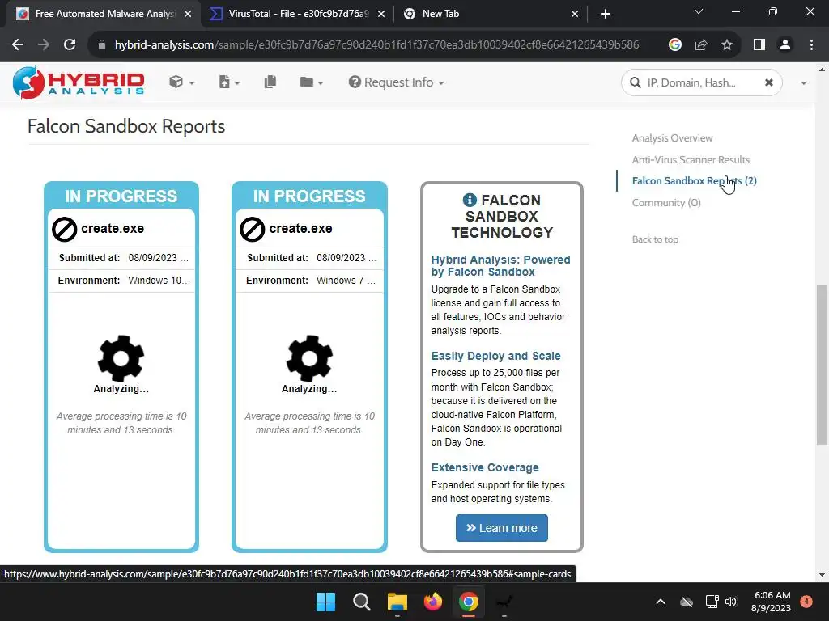Open the tab search chevron
829x621 pixels.
coord(699,11)
